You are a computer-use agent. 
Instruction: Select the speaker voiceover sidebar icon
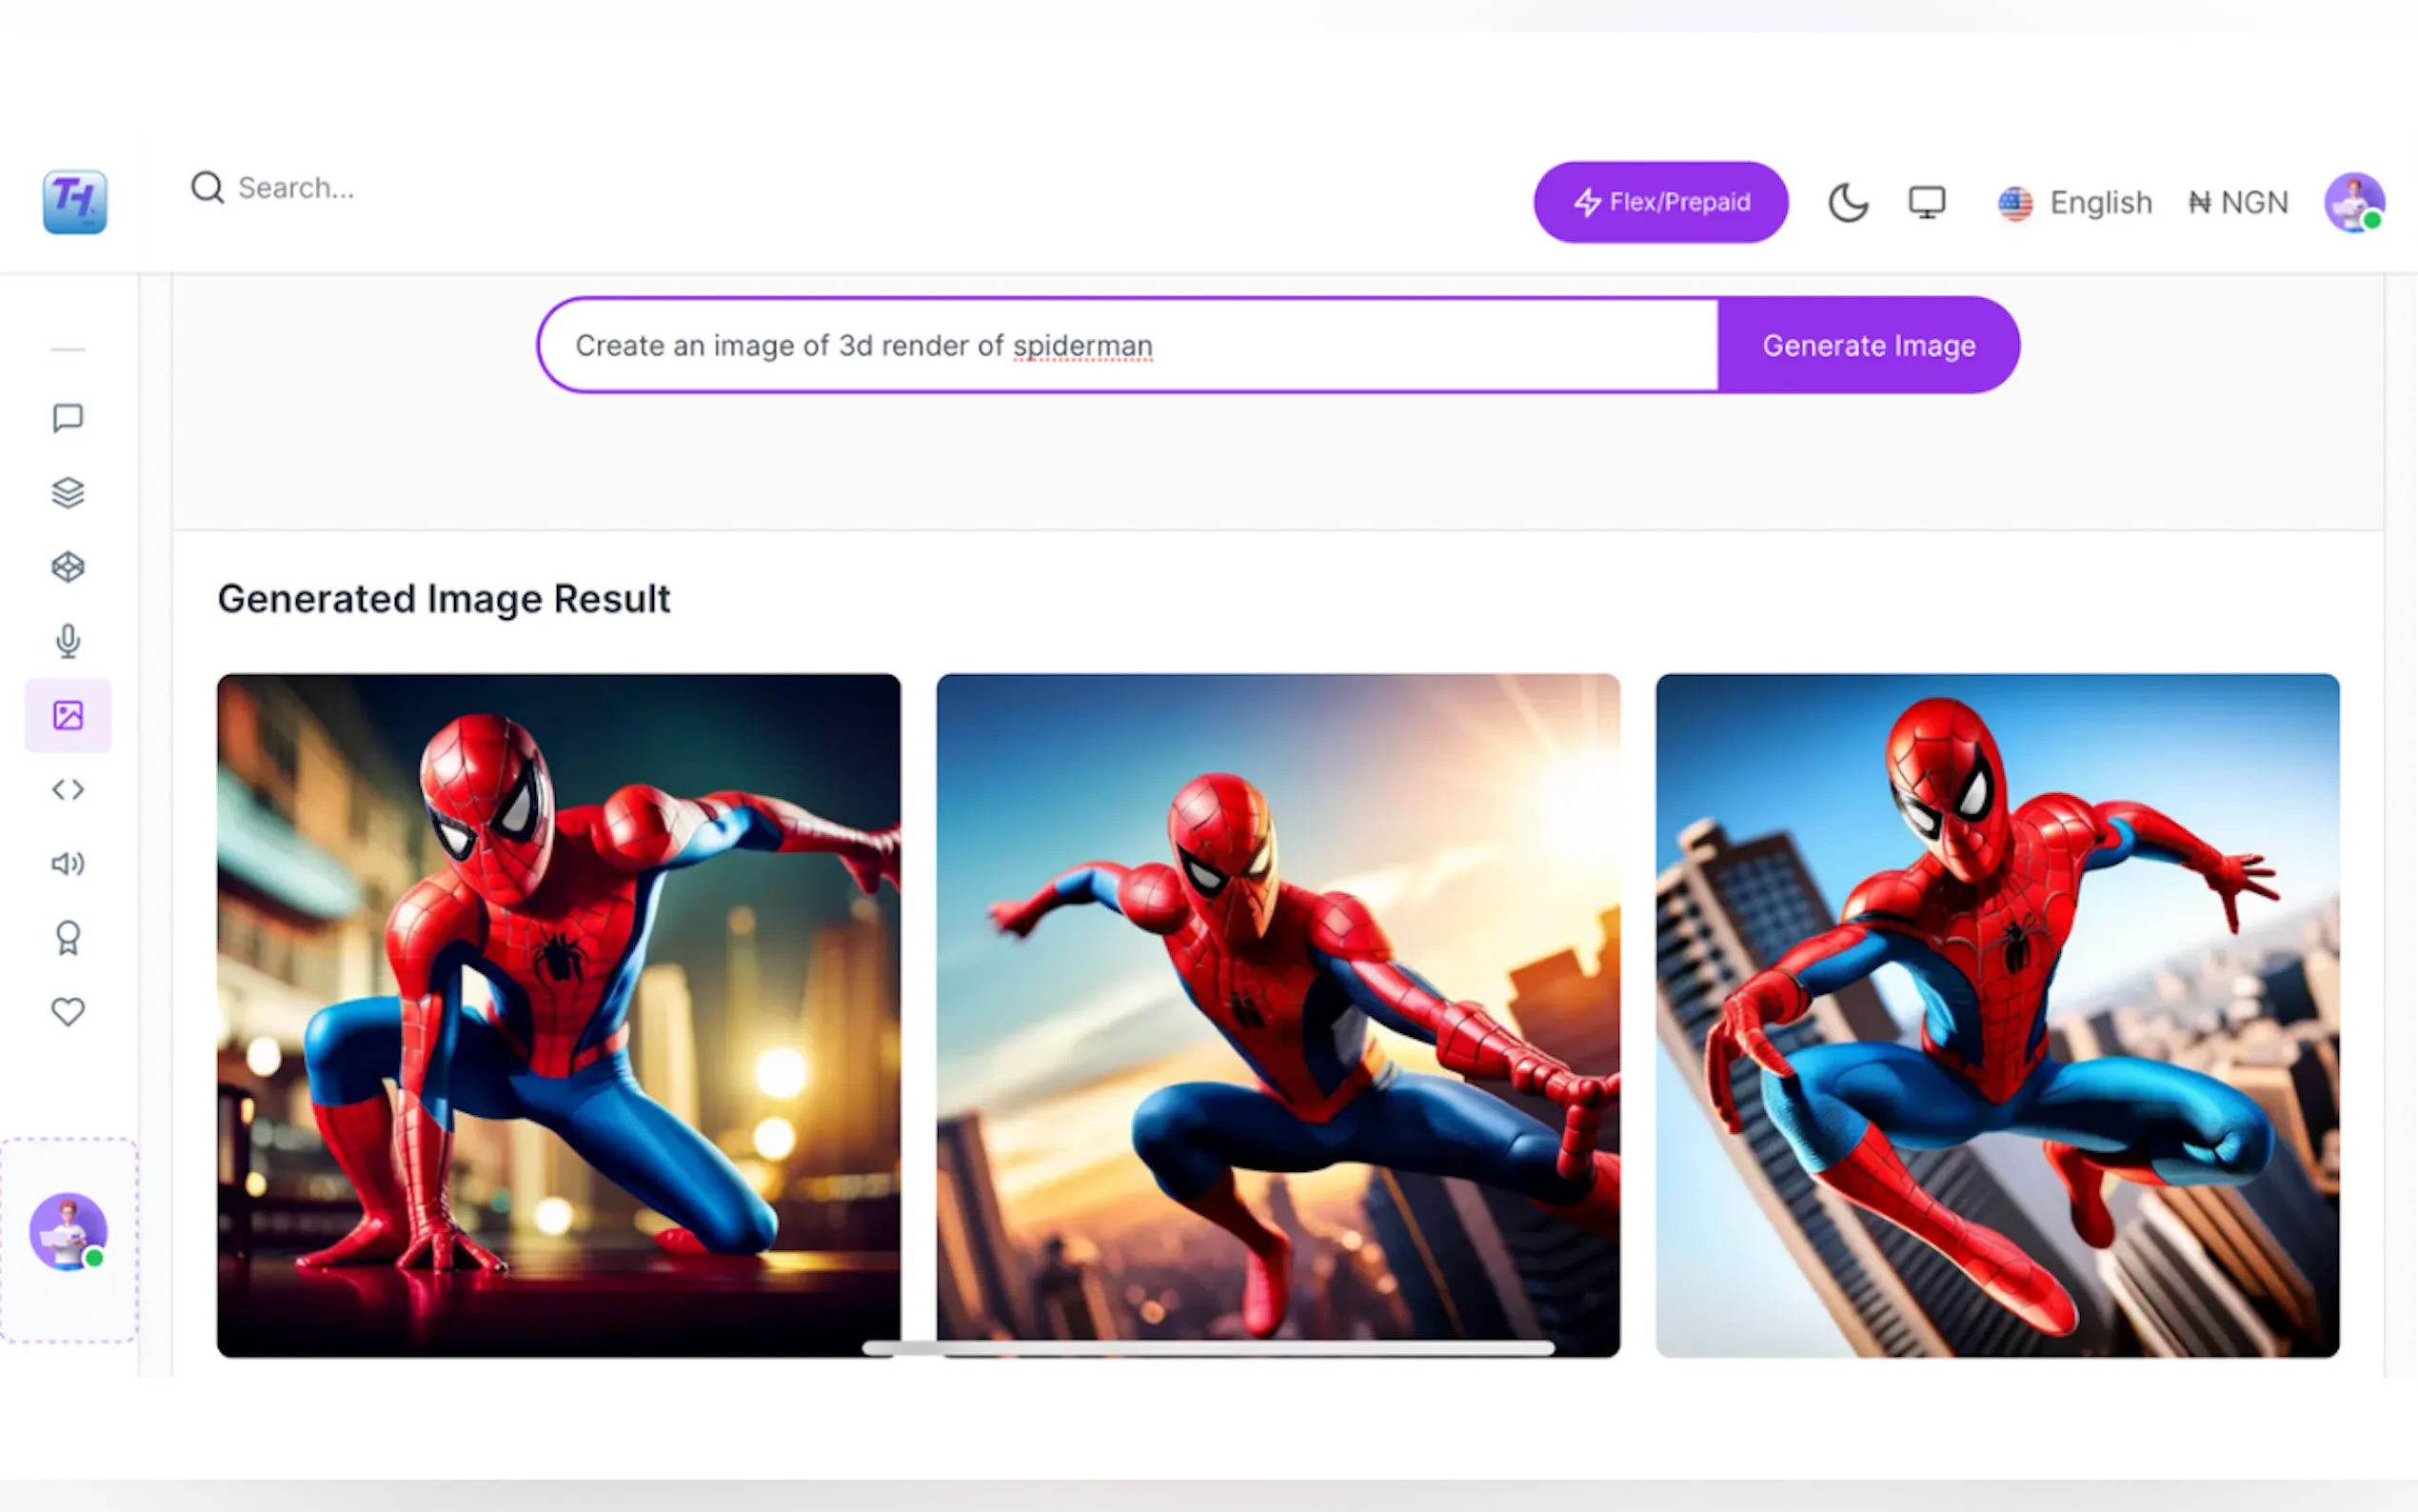click(x=67, y=864)
